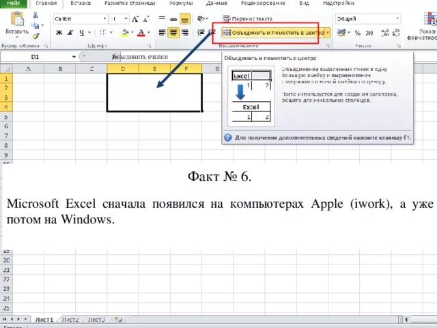Image resolution: width=437 pixels, height=328 pixels.
Task: Open the Alignment group dialog launcher
Action: 328,46
